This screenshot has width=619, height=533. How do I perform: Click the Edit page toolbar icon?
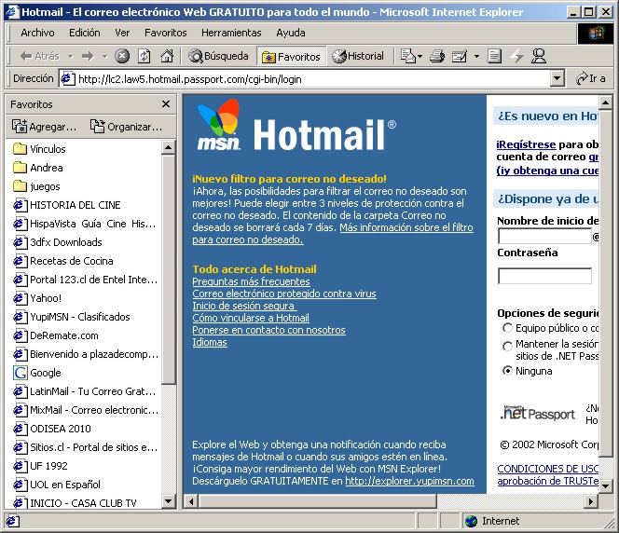pyautogui.click(x=459, y=56)
